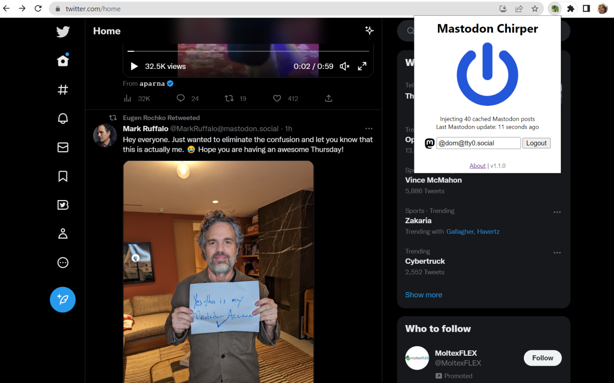The width and height of the screenshot is (614, 383).
Task: Open more options for Cybertruck trend
Action: (557, 253)
